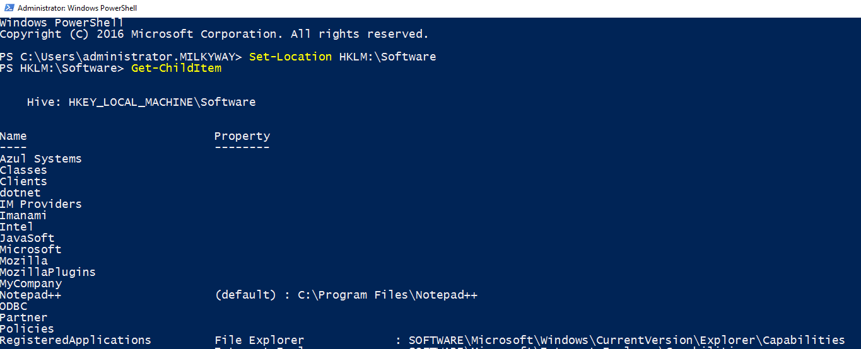Click the 'ODBC' registry entry
This screenshot has height=349, width=861.
click(13, 306)
